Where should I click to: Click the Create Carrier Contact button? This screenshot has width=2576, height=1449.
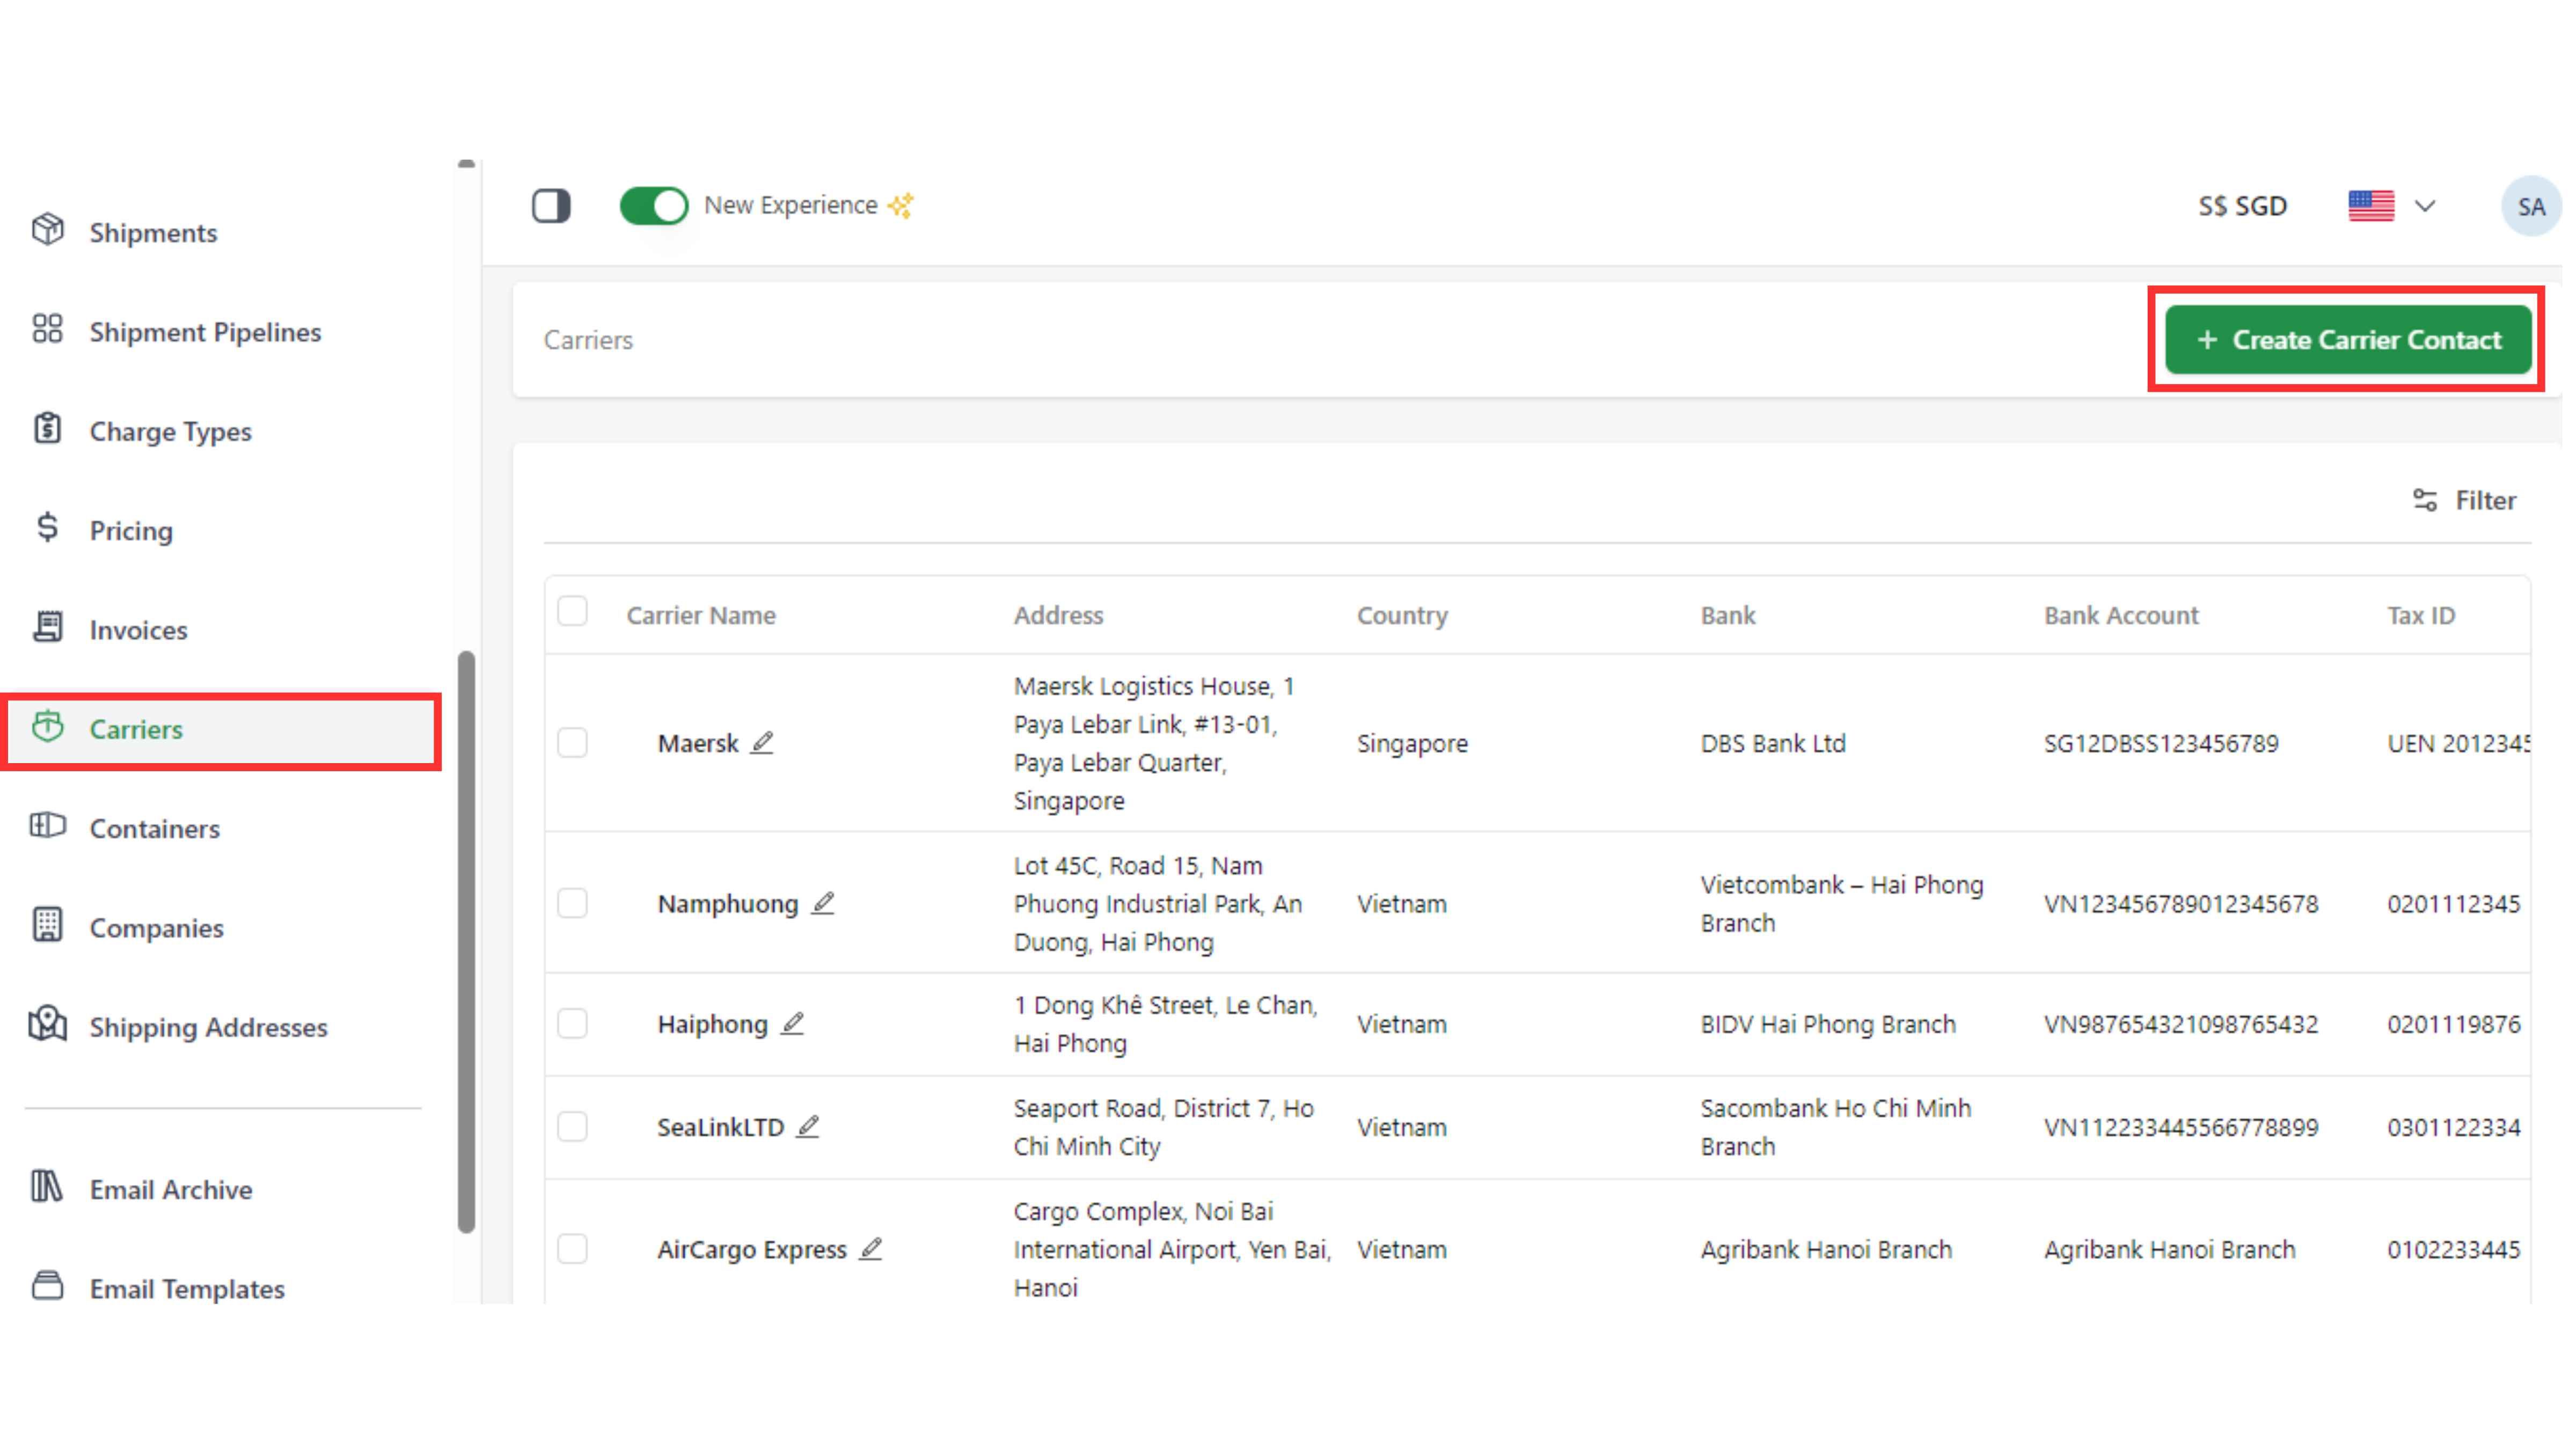click(x=2347, y=340)
